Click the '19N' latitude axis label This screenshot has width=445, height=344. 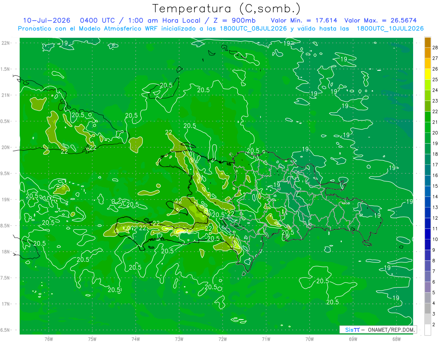click(6, 199)
